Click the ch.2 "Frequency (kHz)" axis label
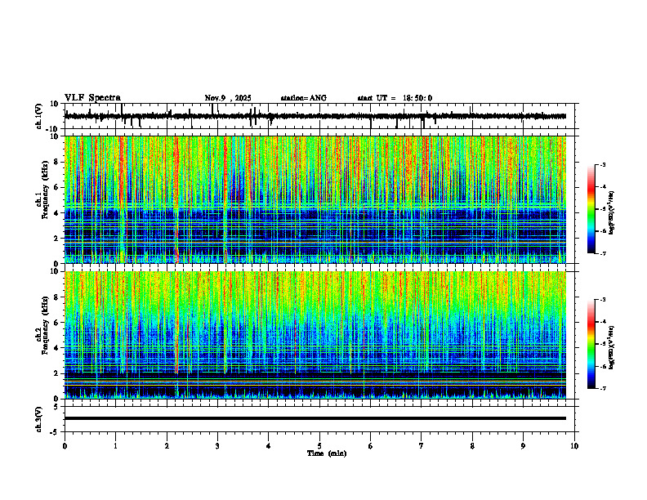The image size is (647, 500). [45, 325]
